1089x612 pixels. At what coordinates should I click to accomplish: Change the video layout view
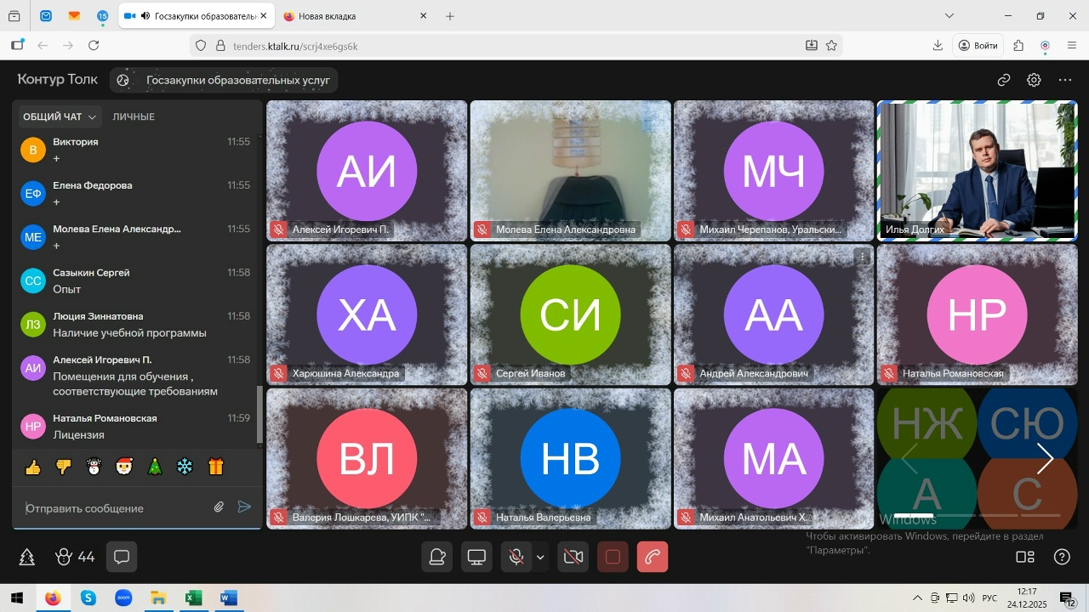tap(1025, 558)
